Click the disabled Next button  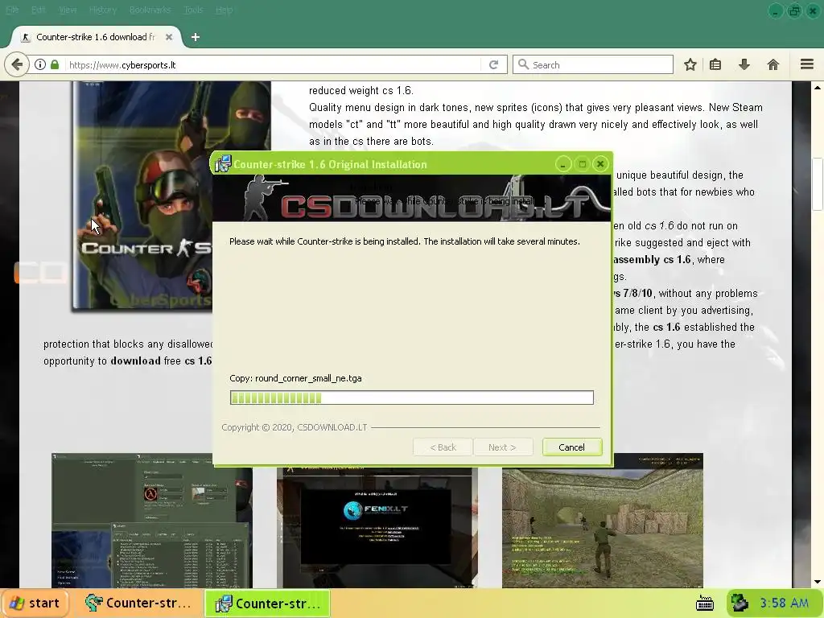click(502, 447)
